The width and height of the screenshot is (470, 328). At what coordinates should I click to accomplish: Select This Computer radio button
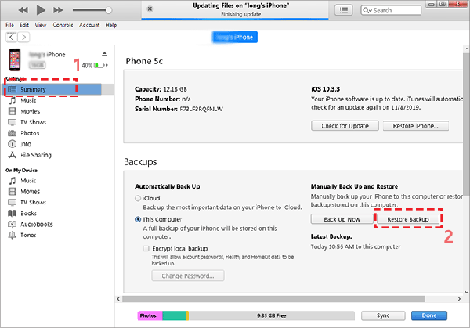(x=138, y=219)
